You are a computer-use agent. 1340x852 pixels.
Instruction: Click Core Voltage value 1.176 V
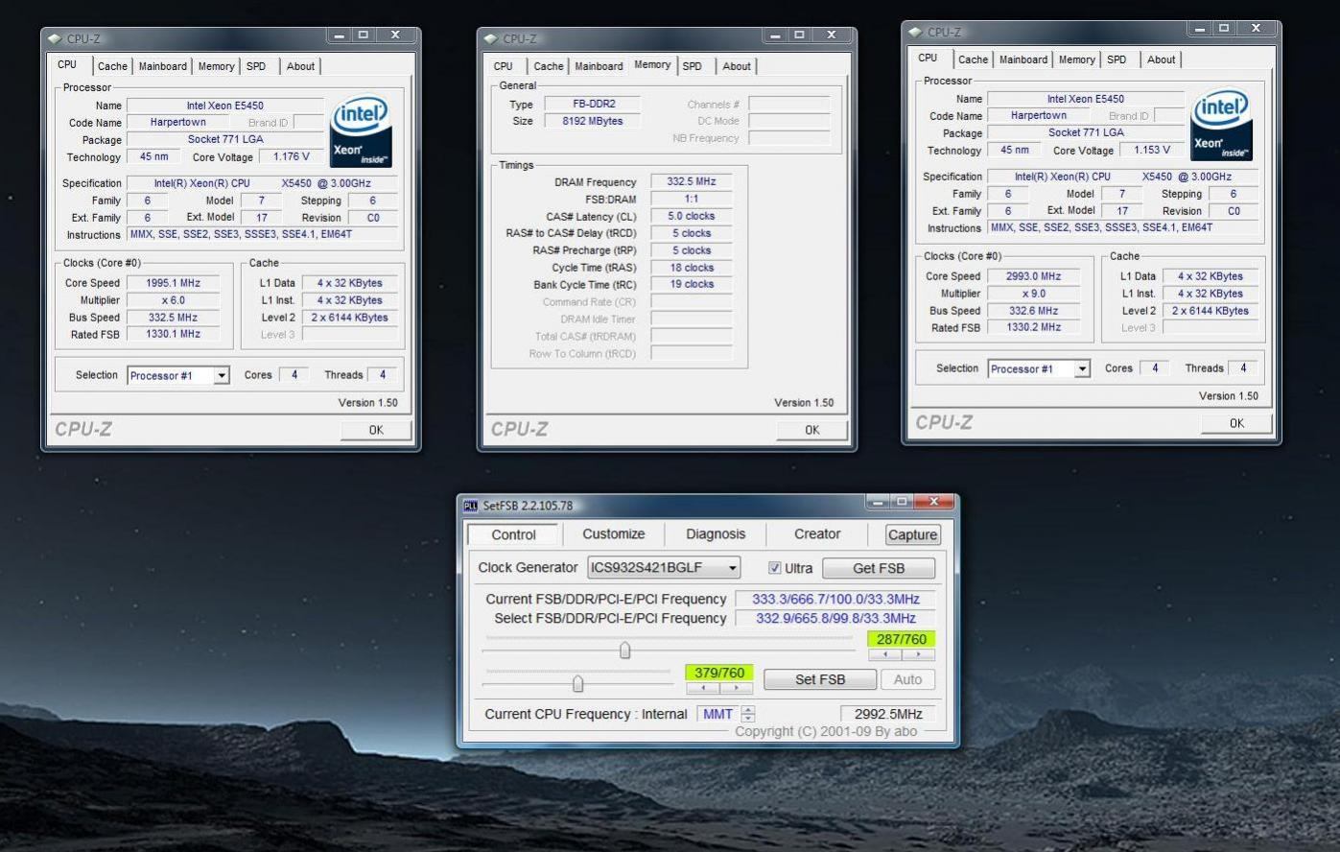292,156
